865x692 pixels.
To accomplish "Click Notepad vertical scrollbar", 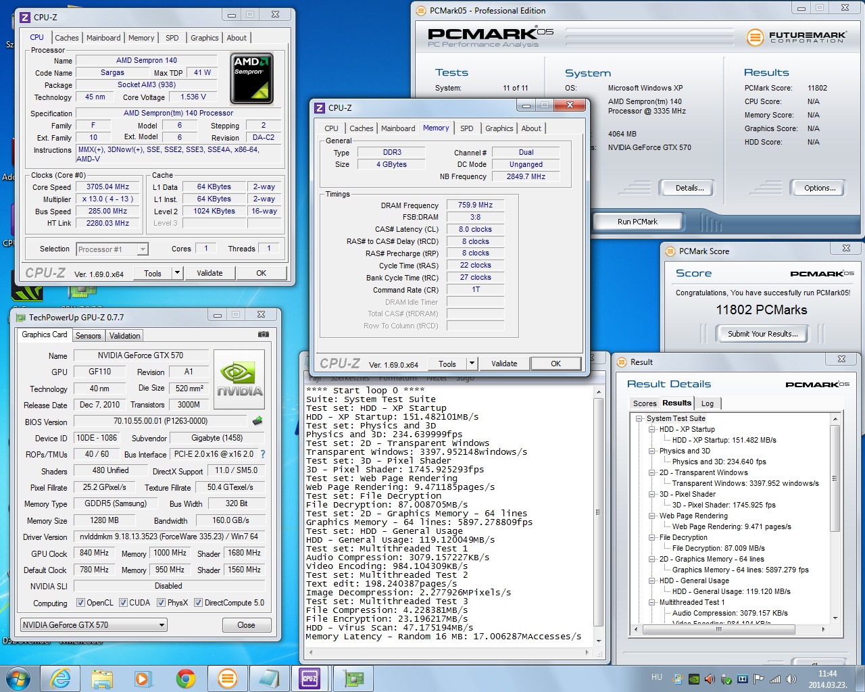I will [598, 516].
